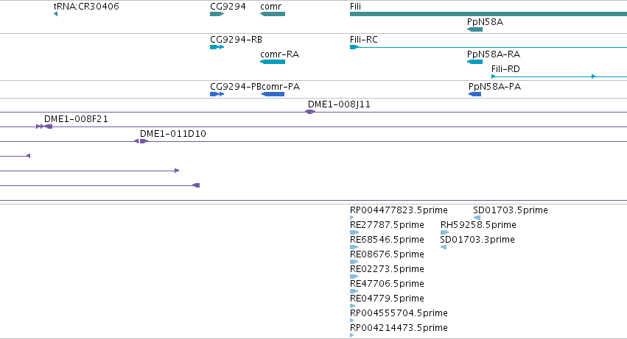This screenshot has height=339, width=627.
Task: Select the RE47706.5prime EST arrow
Action: pyautogui.click(x=354, y=291)
